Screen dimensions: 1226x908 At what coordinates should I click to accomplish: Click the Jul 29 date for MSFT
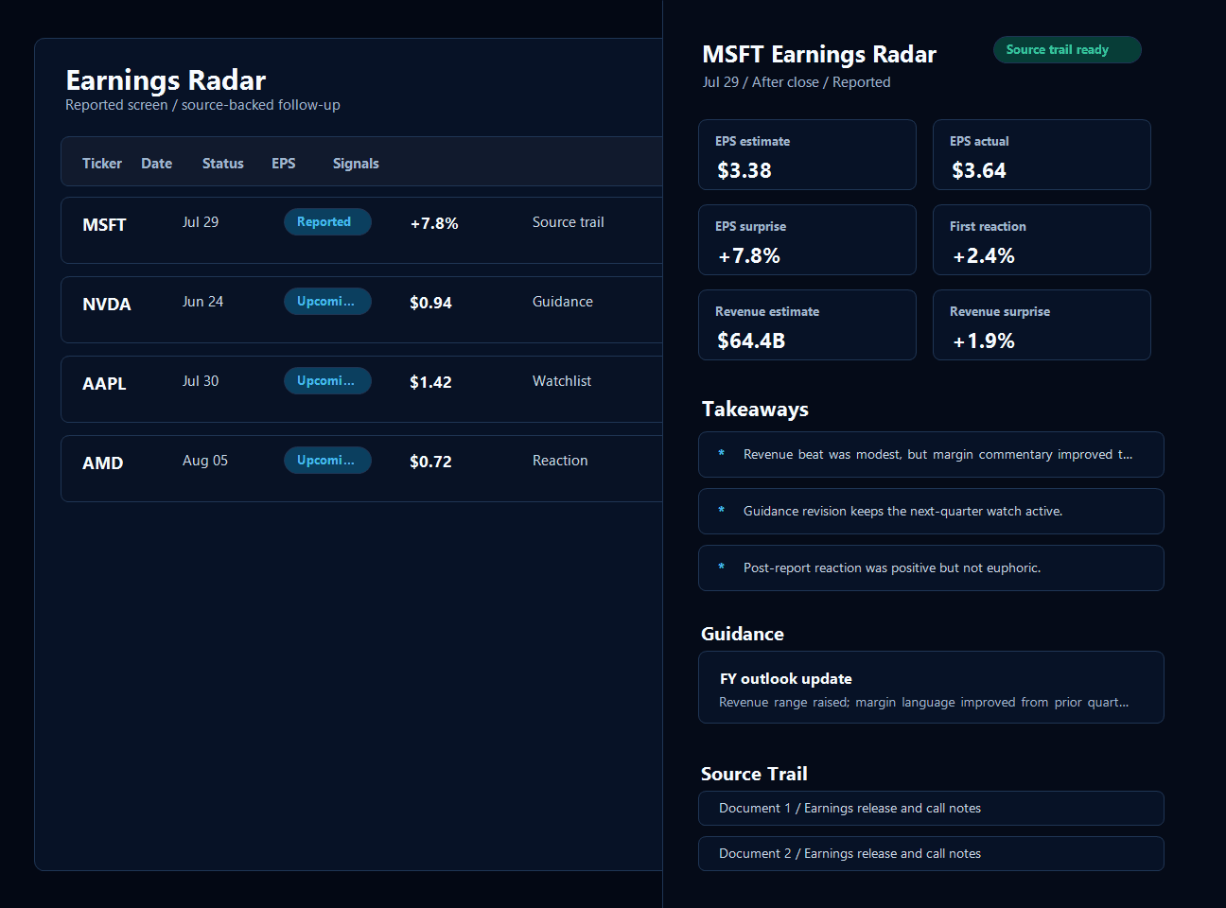201,221
